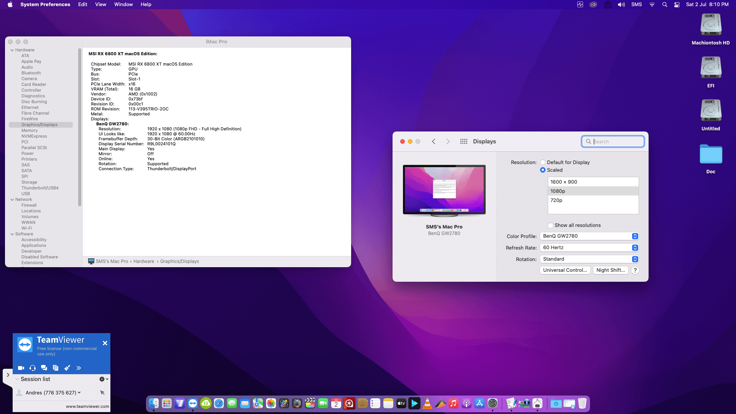This screenshot has height=414, width=736.
Task: Click the remote cursor arrow beside Andres
Action: (x=102, y=393)
